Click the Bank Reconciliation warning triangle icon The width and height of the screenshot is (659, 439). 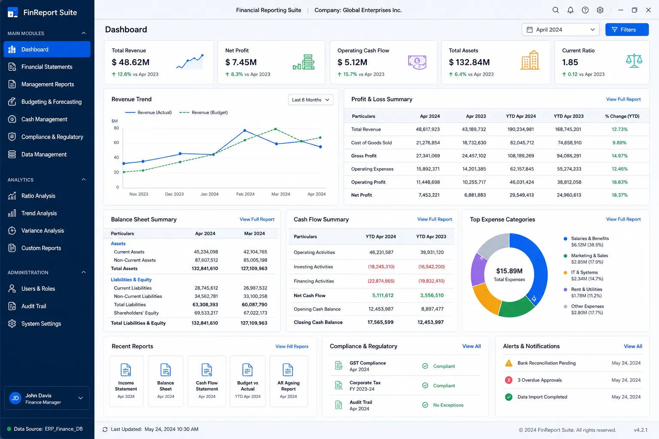tap(509, 363)
